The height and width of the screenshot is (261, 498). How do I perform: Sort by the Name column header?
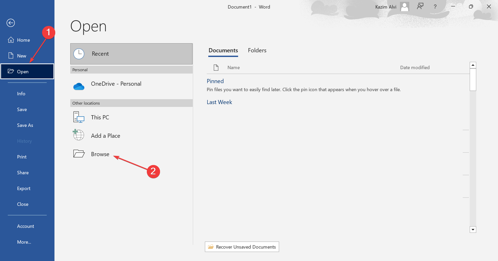[233, 67]
